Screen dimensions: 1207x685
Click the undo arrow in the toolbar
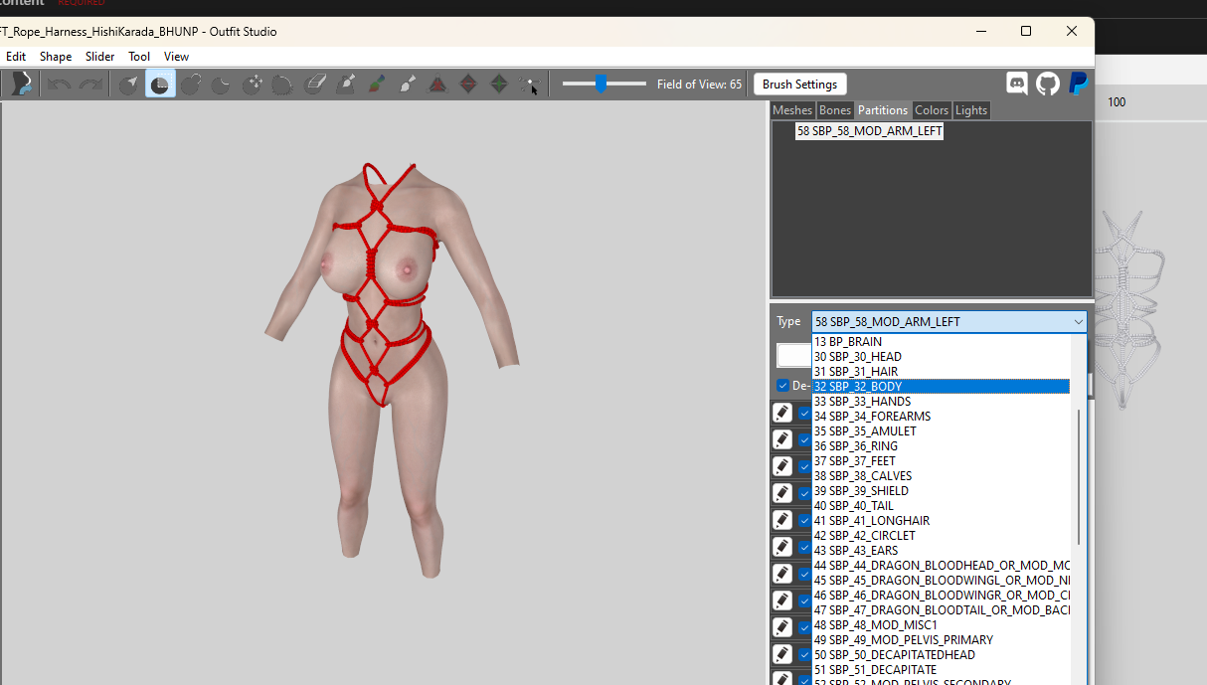tap(59, 85)
